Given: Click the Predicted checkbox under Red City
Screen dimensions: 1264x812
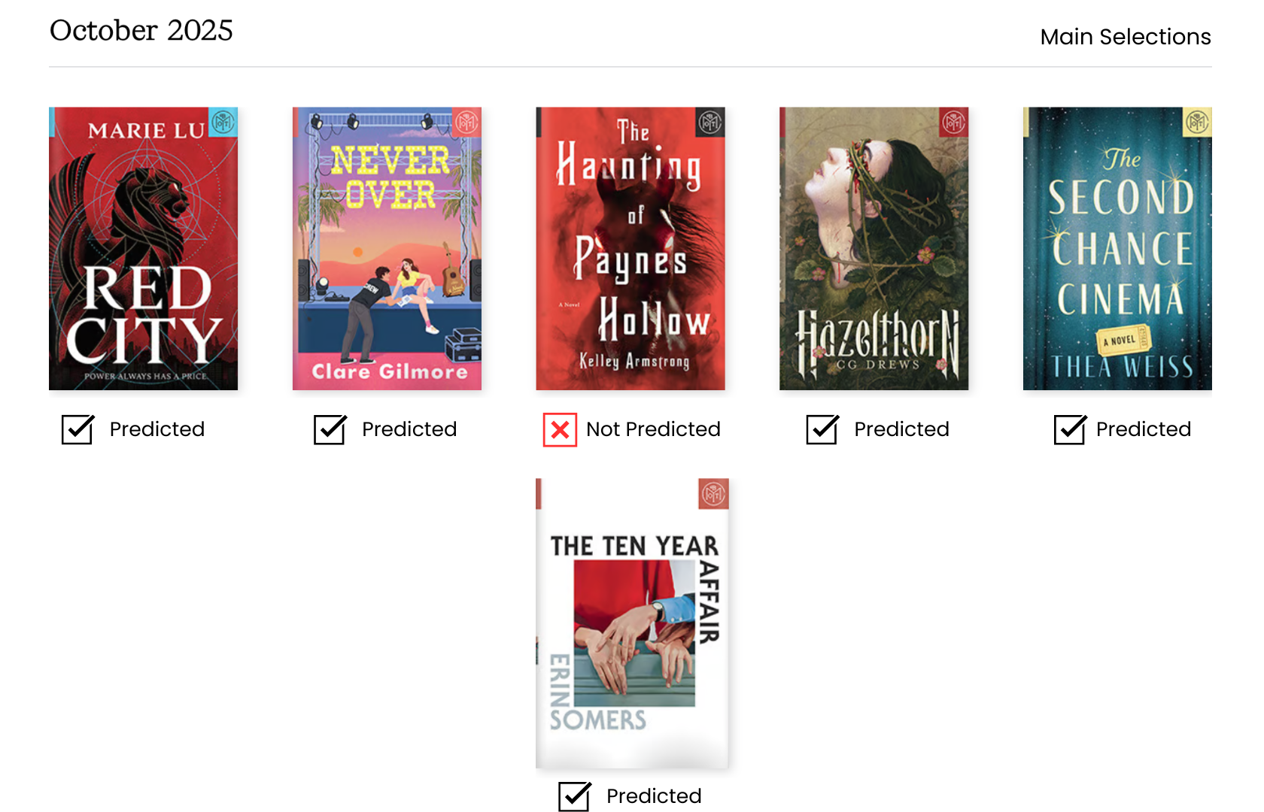Looking at the screenshot, I should tap(77, 429).
